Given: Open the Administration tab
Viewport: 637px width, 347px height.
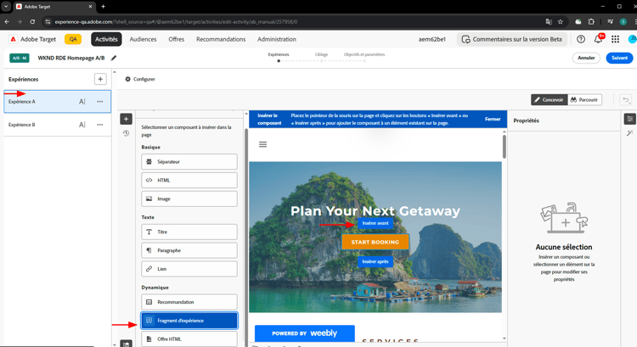Looking at the screenshot, I should click(277, 39).
